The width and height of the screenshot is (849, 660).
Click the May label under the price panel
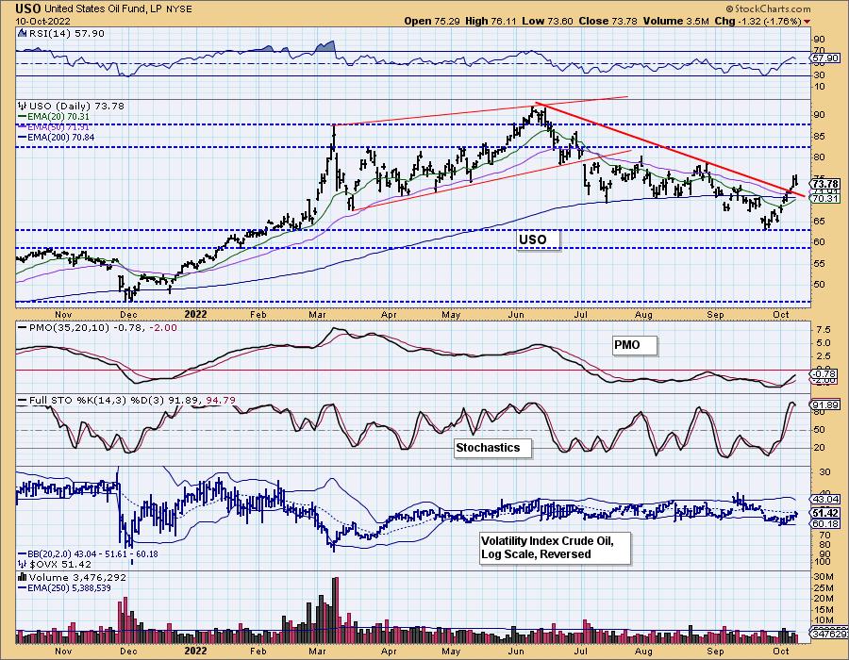click(x=451, y=314)
